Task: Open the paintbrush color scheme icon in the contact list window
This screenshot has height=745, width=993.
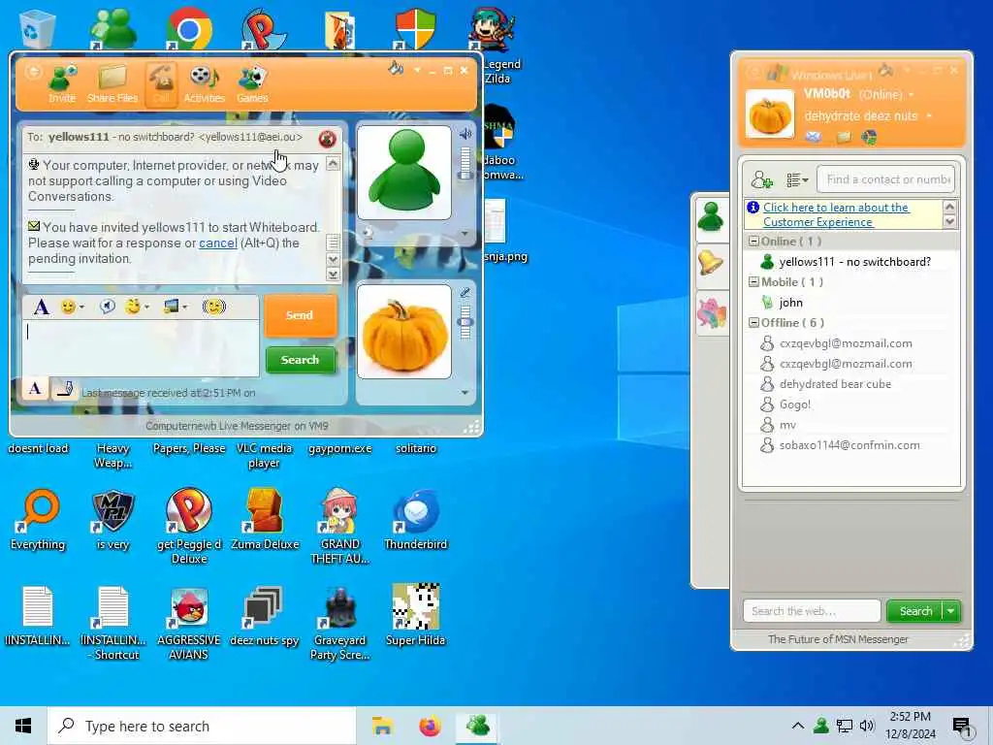Action: (x=886, y=70)
